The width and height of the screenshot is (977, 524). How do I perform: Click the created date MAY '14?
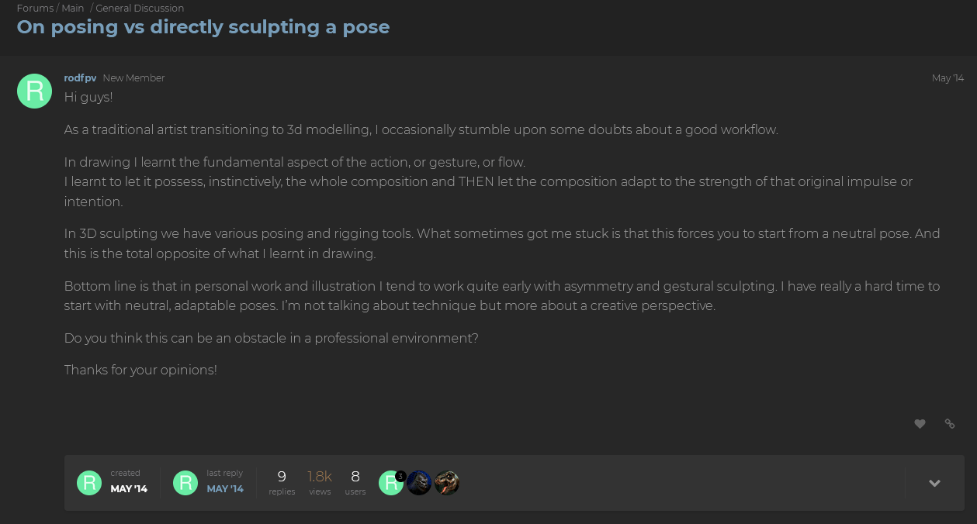(129, 488)
